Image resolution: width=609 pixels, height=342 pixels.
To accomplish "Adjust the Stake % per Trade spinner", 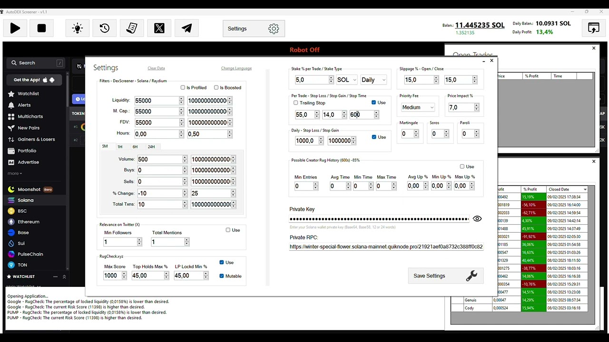I will pos(331,80).
